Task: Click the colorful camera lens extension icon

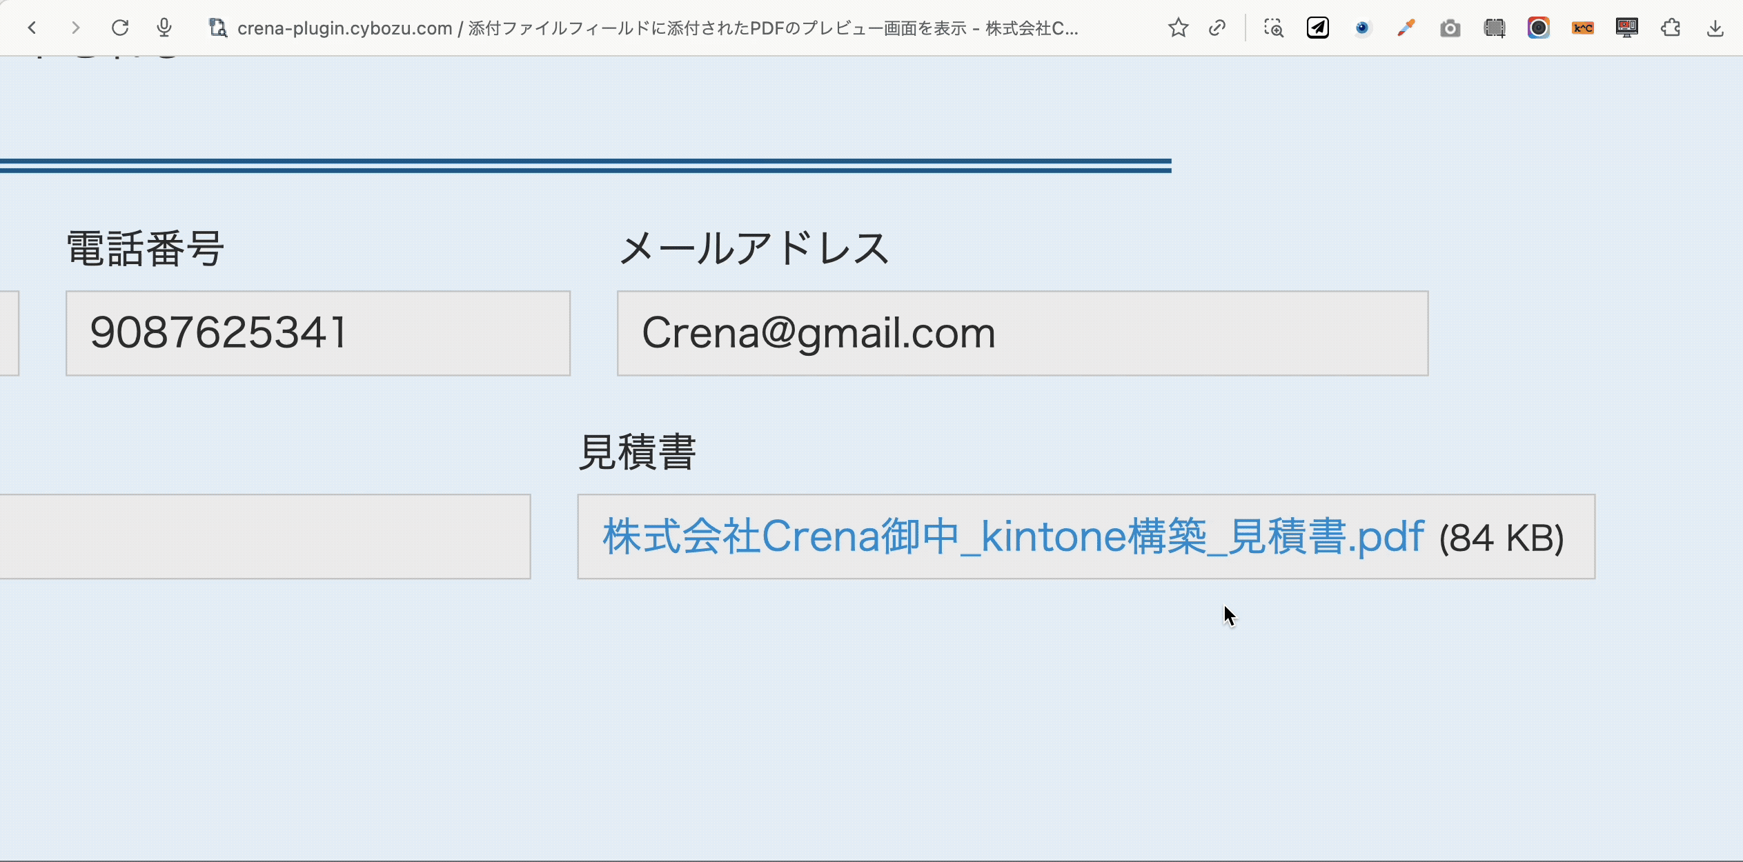Action: (x=1538, y=28)
